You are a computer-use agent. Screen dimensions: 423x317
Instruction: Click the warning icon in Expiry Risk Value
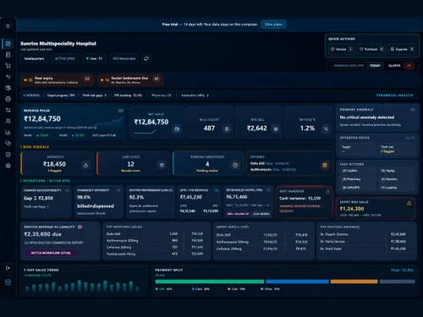409,203
